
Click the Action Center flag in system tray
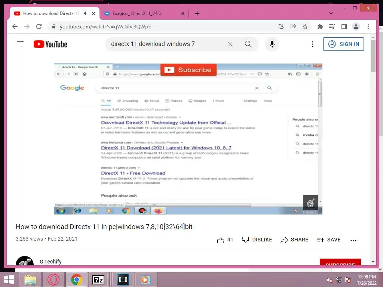pyautogui.click(x=348, y=280)
